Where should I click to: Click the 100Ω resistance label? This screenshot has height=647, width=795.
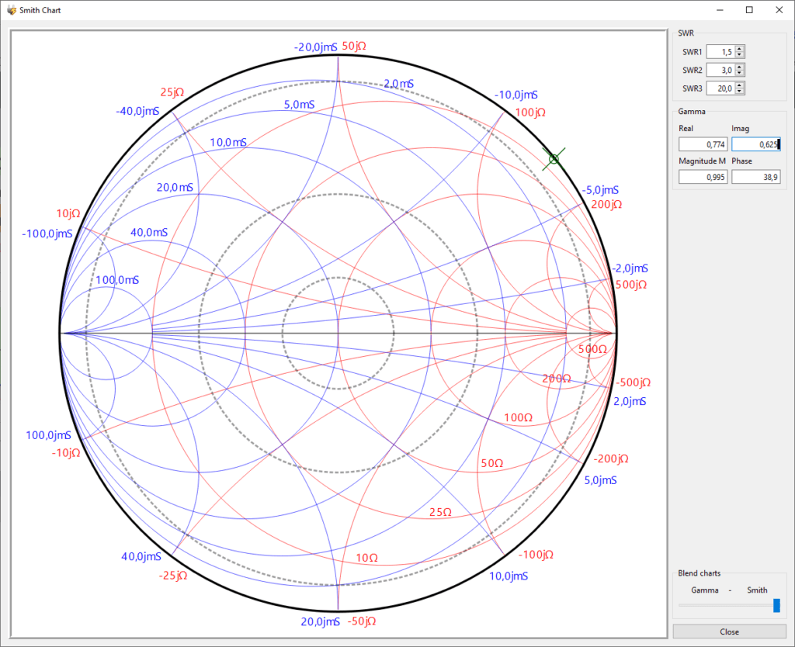click(518, 417)
